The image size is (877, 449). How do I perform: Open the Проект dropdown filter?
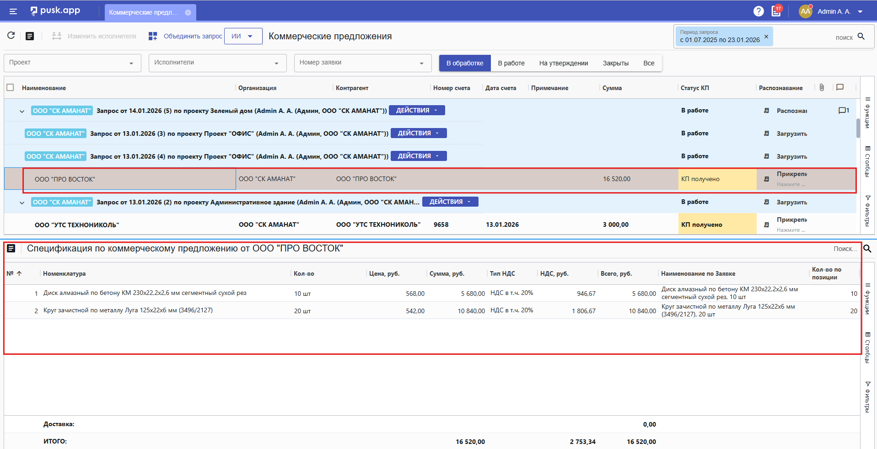(x=72, y=63)
